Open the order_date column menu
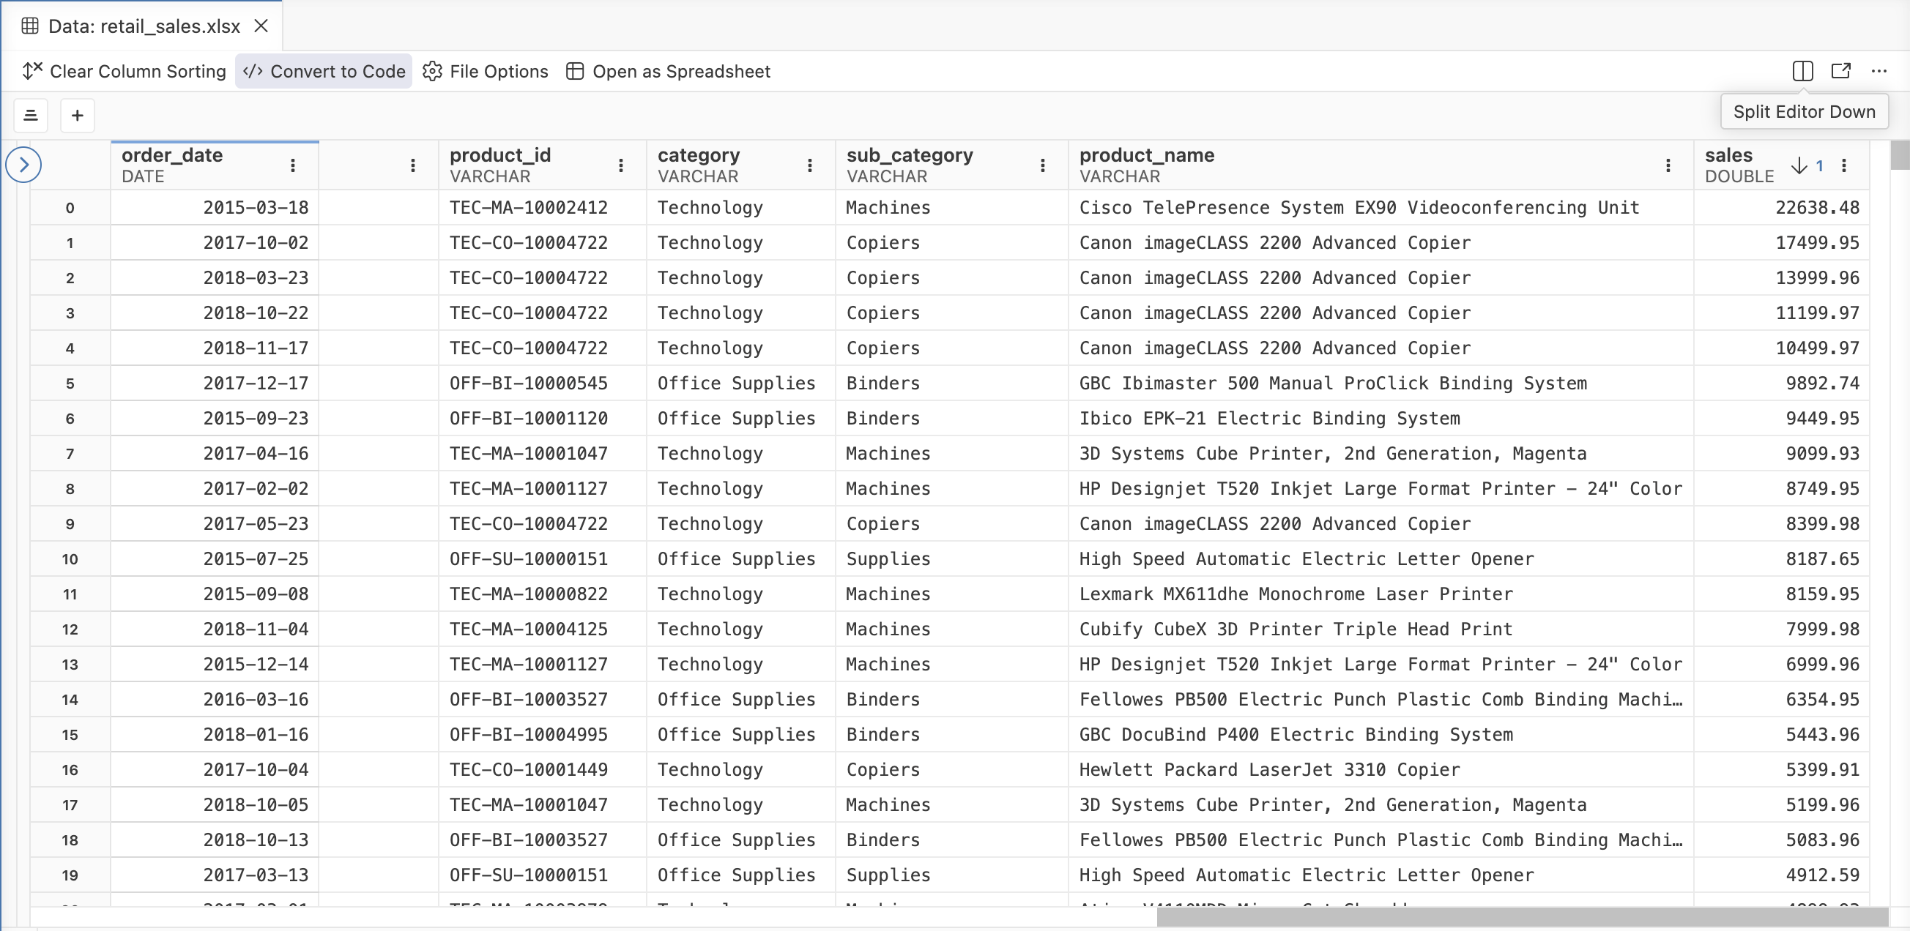The height and width of the screenshot is (931, 1910). tap(293, 165)
